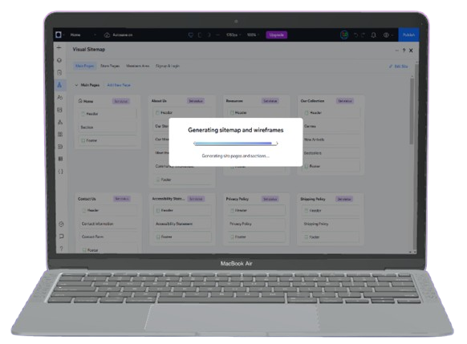Screen dimensions: 467x344
Task: Select the highlighted sitemap icon in left sidebar
Action: click(x=59, y=85)
